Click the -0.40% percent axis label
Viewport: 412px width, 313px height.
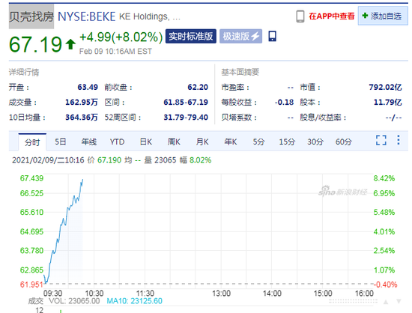tap(385, 285)
